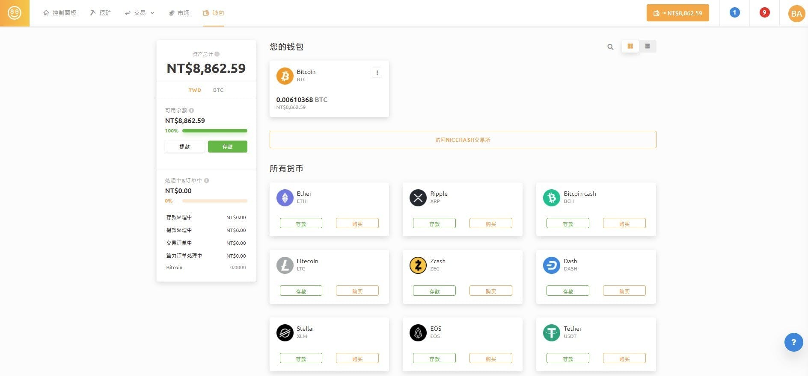The height and width of the screenshot is (376, 808).
Task: Click the blue help question-mark button
Action: (x=793, y=342)
